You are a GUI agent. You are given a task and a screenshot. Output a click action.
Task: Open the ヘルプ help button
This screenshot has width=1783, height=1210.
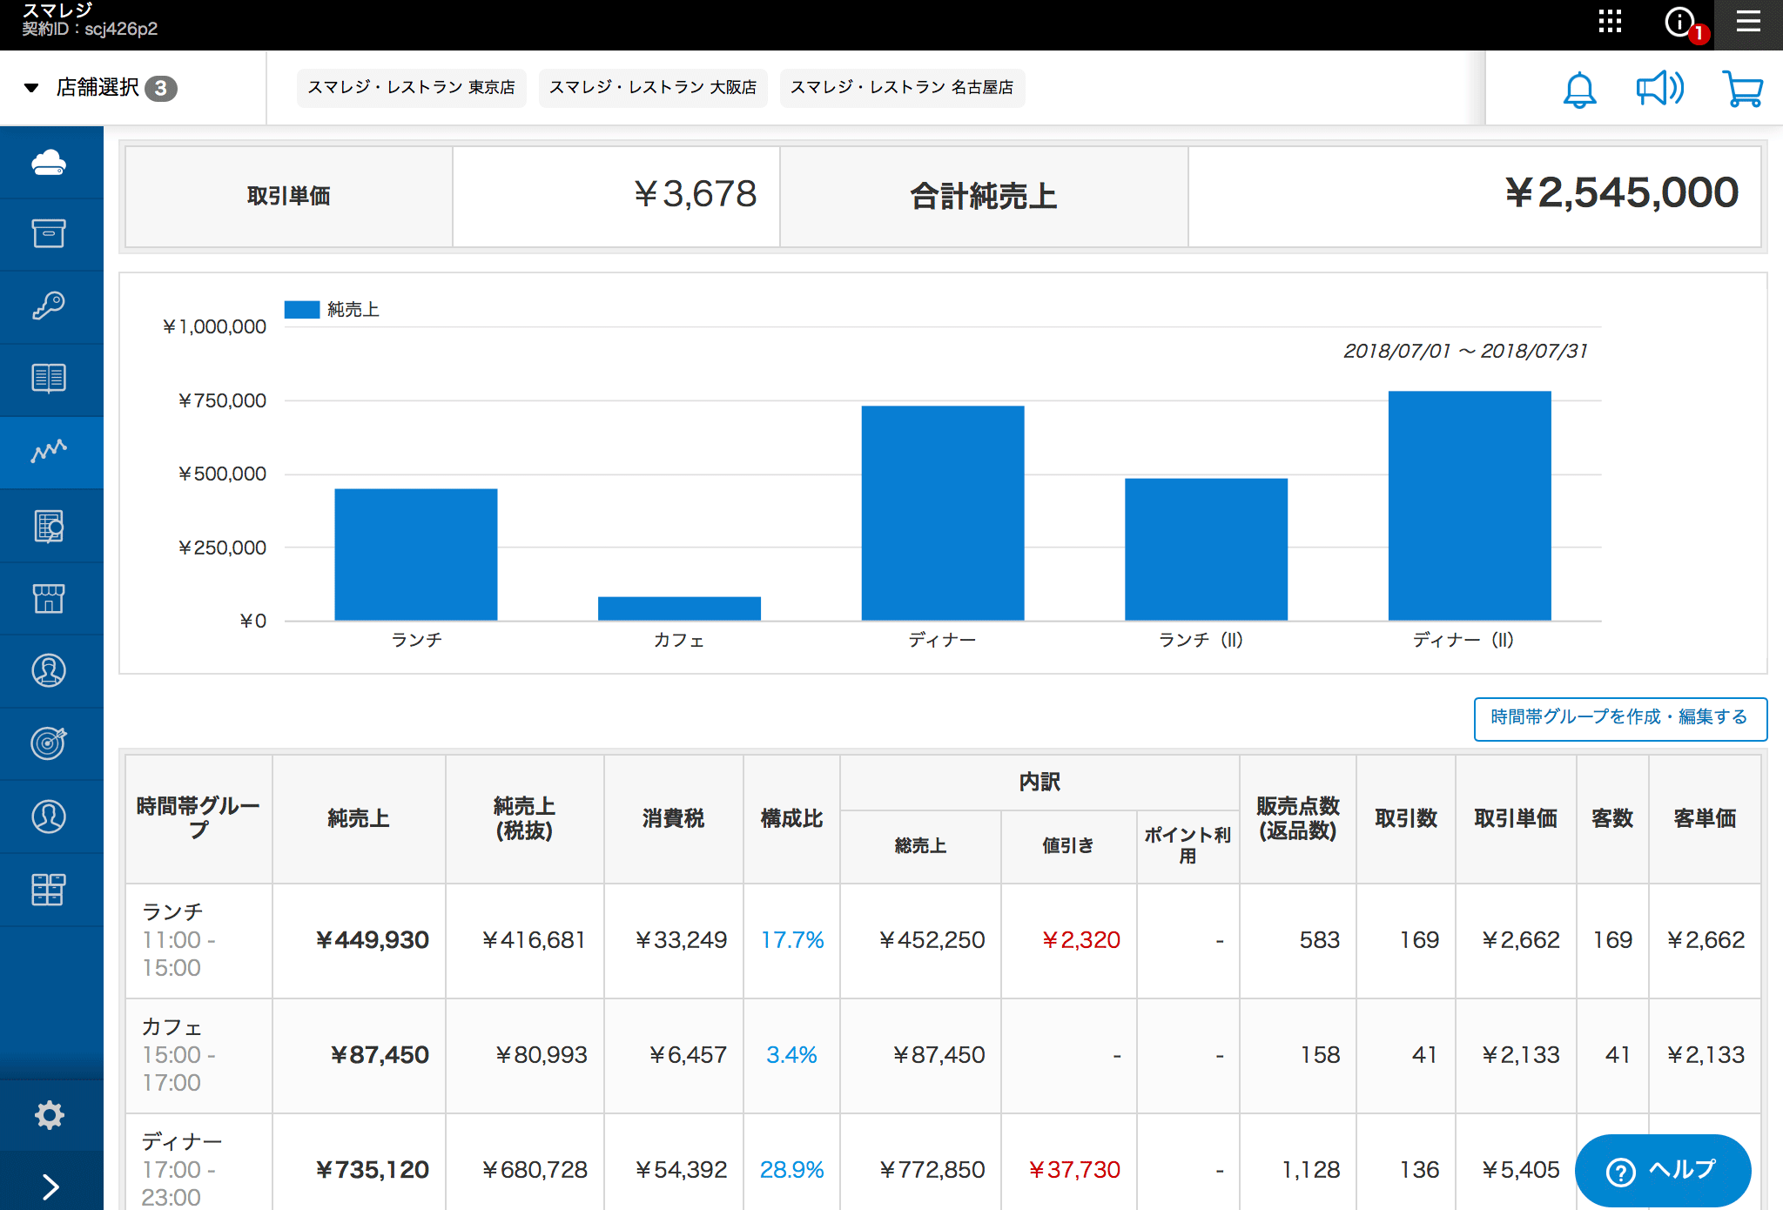coord(1663,1171)
